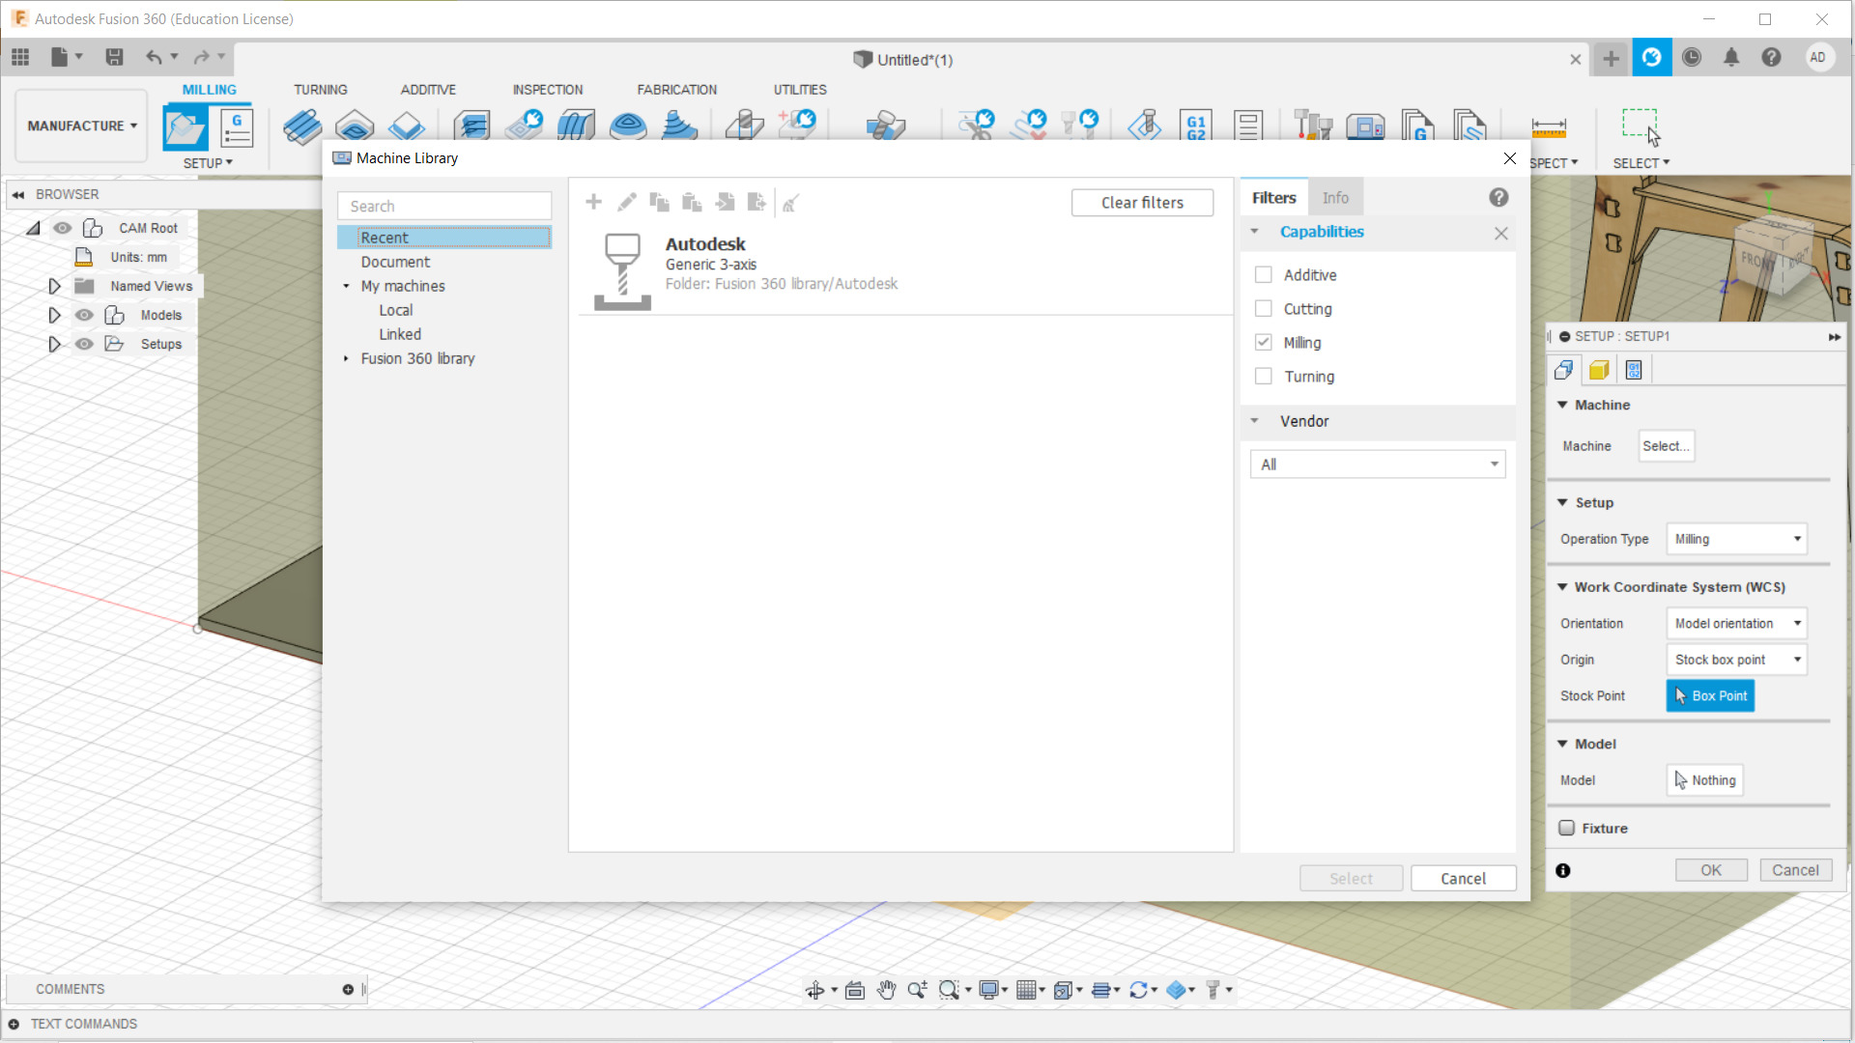Open the new design tab plus icon
Image resolution: width=1855 pixels, height=1043 pixels.
tap(1611, 59)
